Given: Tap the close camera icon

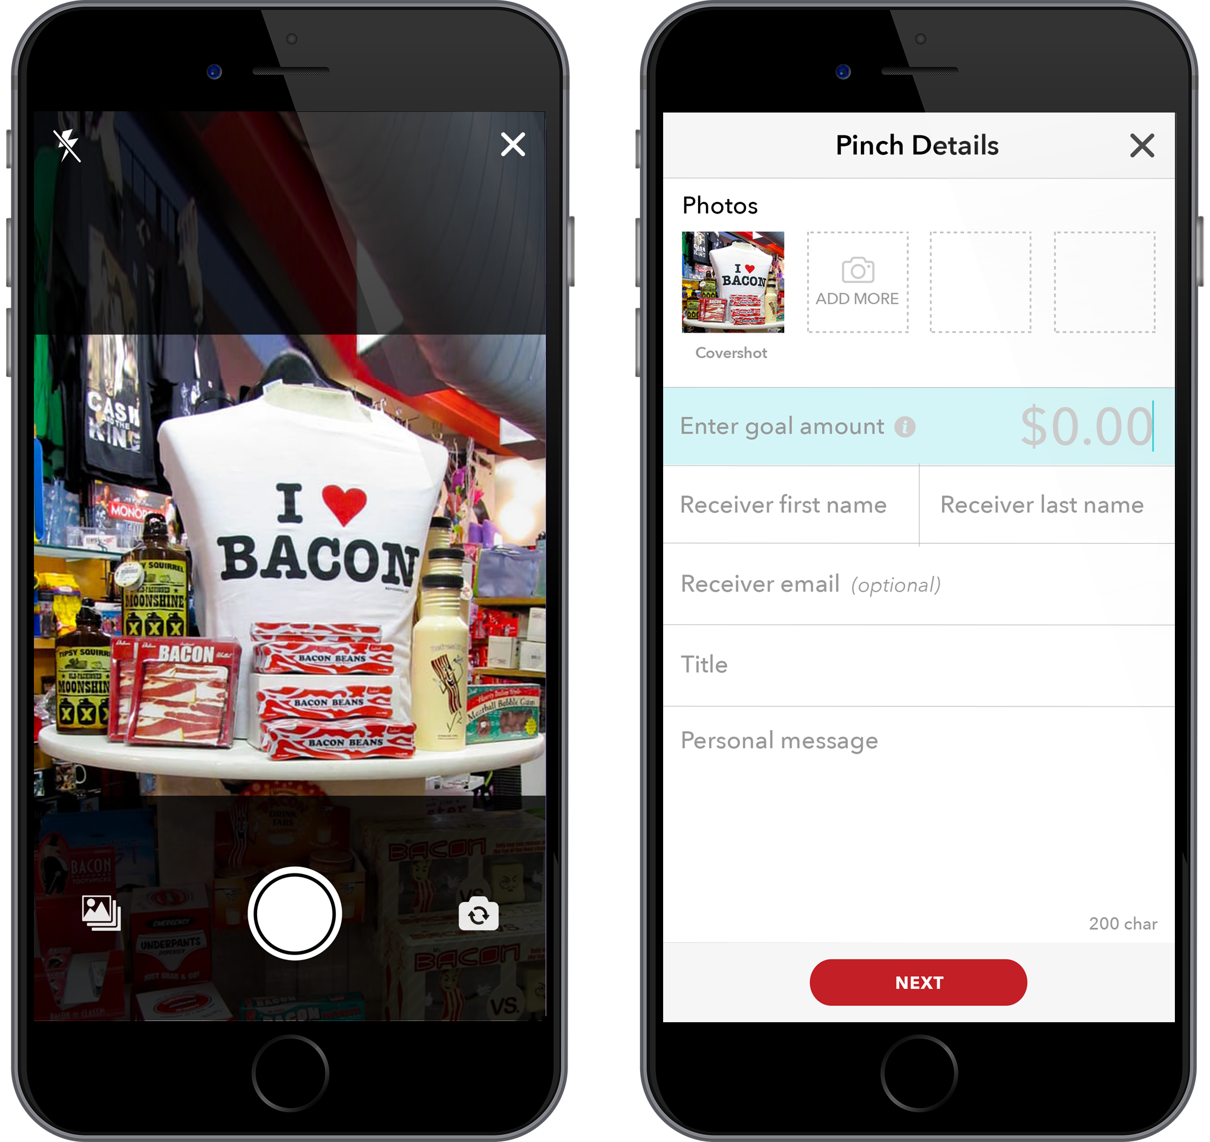Looking at the screenshot, I should click(512, 145).
